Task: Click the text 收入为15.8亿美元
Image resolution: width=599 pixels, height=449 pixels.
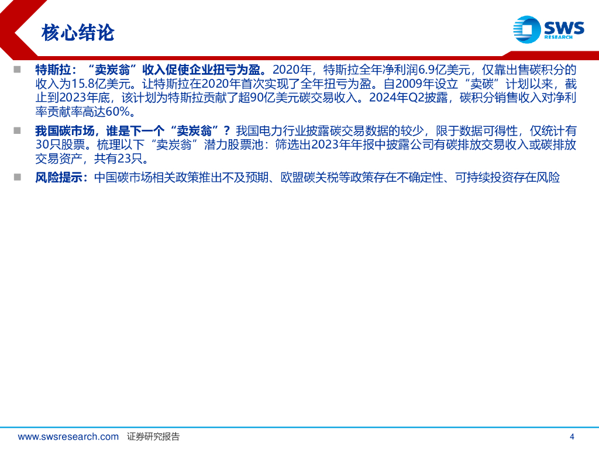Action: tap(83, 84)
